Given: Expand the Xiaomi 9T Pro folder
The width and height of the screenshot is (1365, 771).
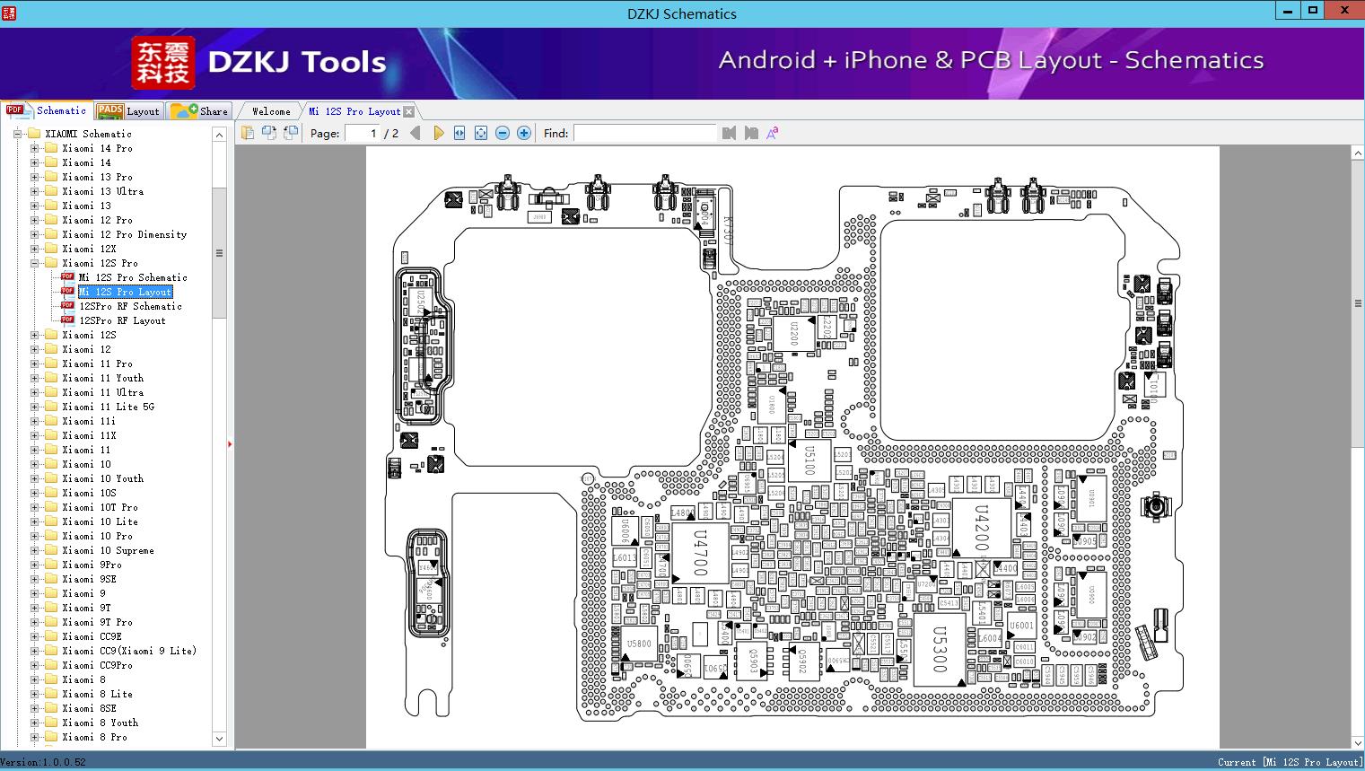Looking at the screenshot, I should [34, 622].
